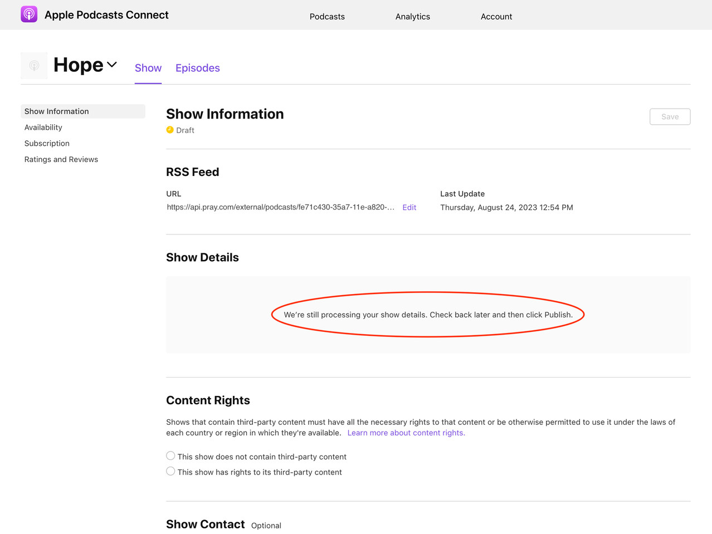Image resolution: width=712 pixels, height=534 pixels.
Task: Select 'This show does not contain third-party content'
Action: [170, 455]
